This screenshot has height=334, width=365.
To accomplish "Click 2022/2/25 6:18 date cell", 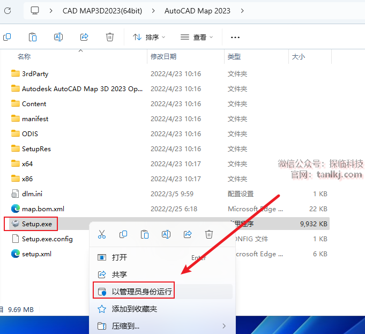I will (x=174, y=209).
